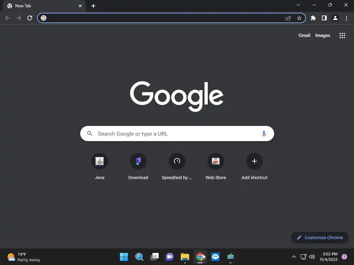Image resolution: width=354 pixels, height=265 pixels.
Task: Click the magnifier icon in search box
Action: (x=90, y=134)
